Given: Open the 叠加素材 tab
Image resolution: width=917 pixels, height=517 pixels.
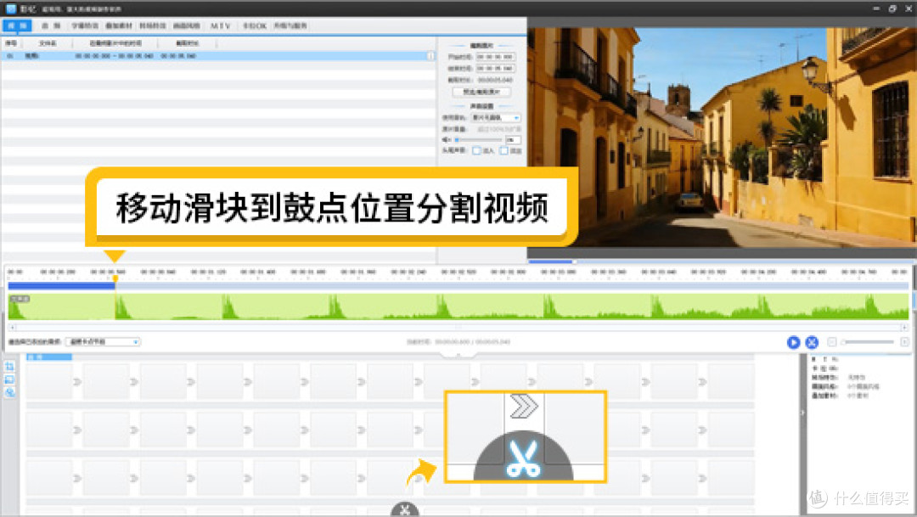Looking at the screenshot, I should click(x=119, y=25).
